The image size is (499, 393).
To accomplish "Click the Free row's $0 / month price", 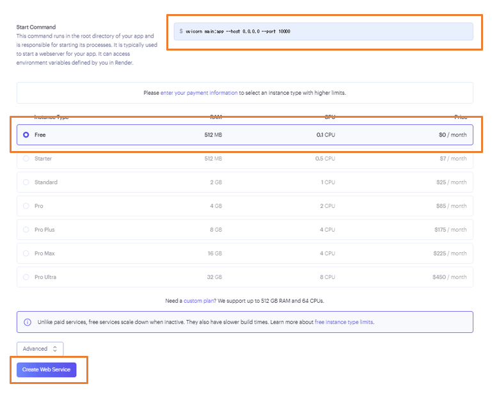I will (x=452, y=135).
